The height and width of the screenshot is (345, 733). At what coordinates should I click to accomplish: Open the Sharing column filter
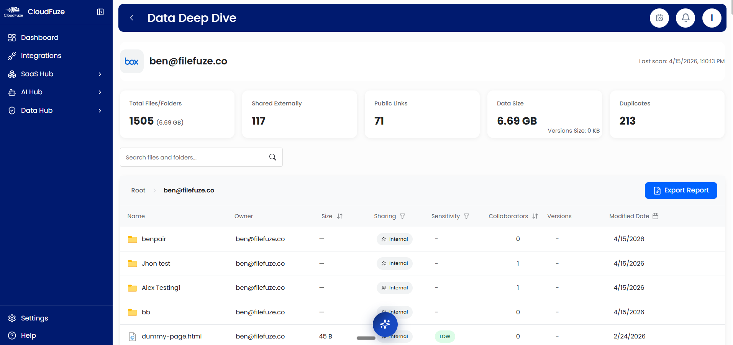click(x=403, y=216)
